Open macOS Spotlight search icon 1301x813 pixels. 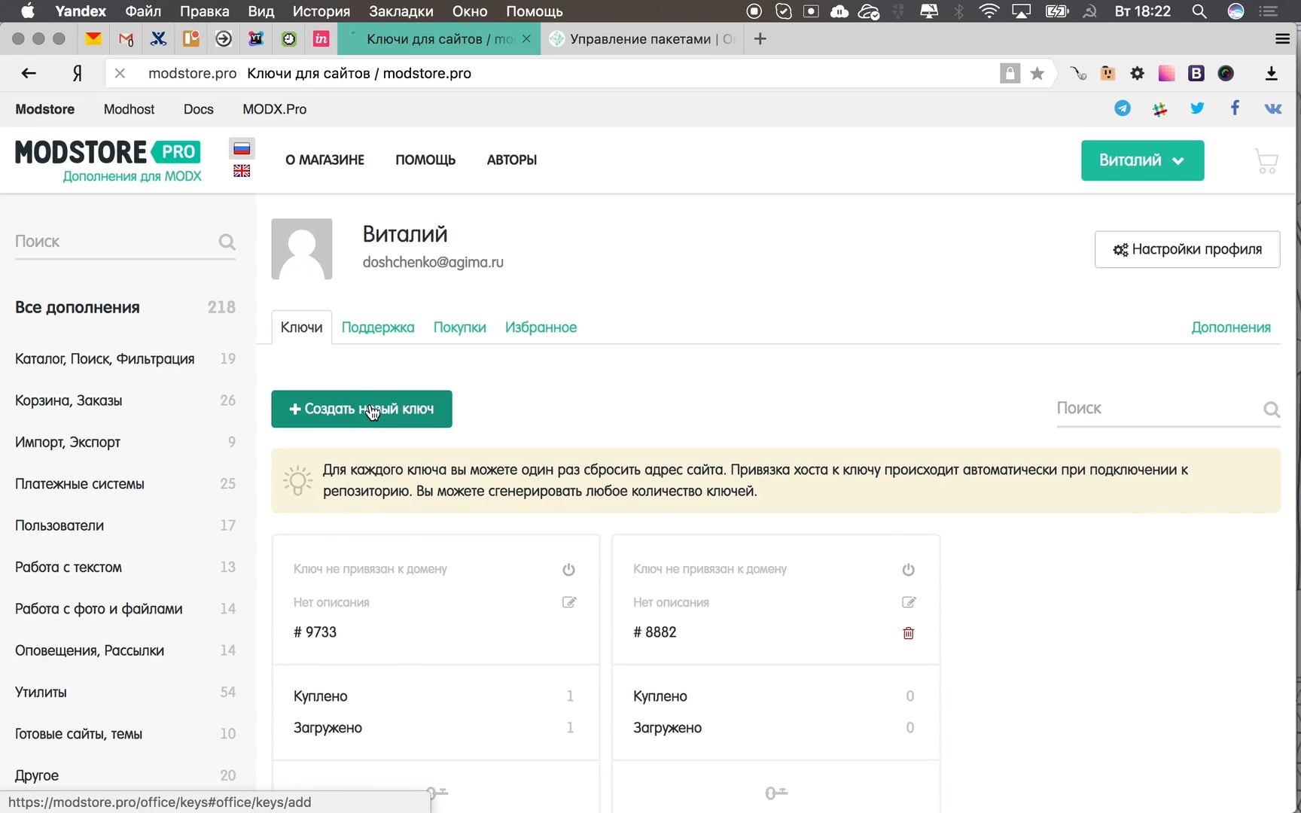[1199, 11]
